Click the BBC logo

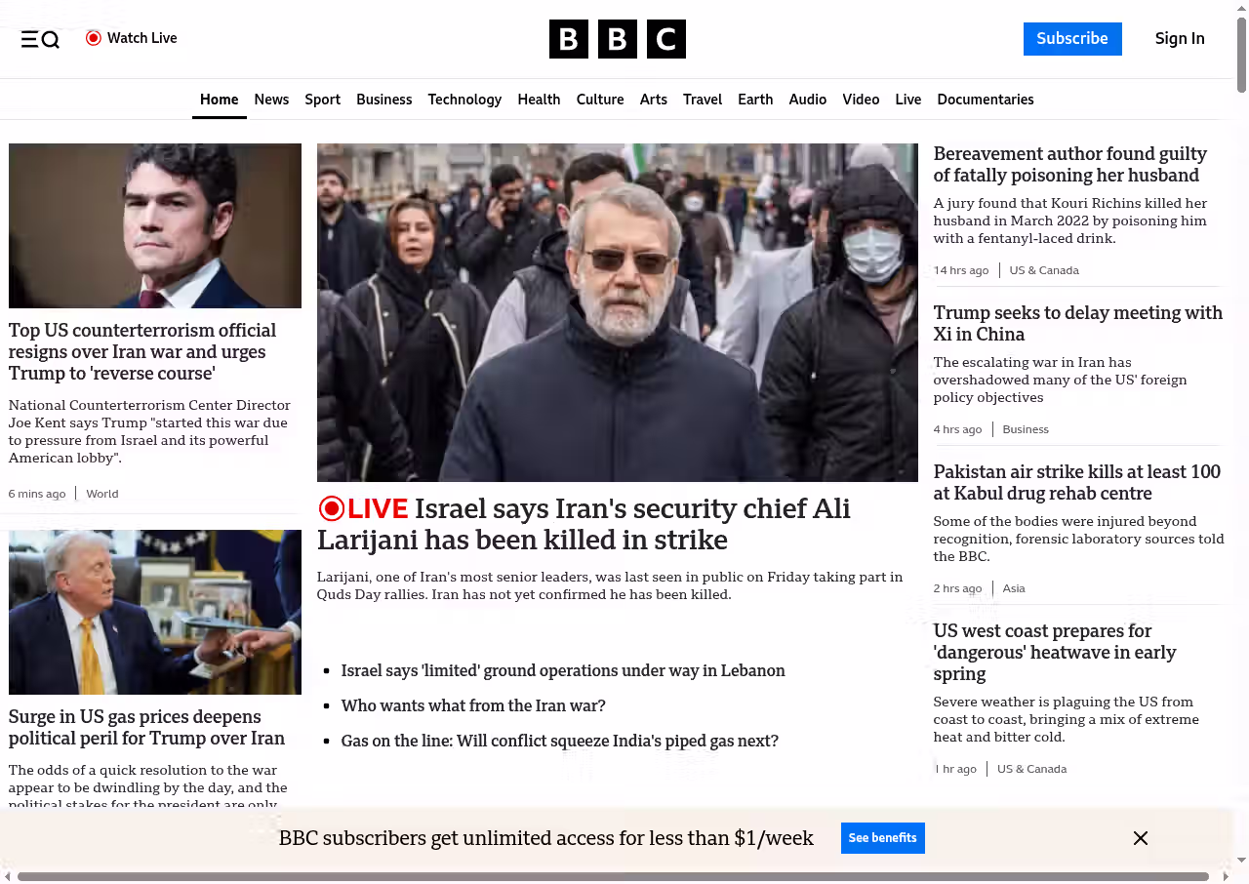click(617, 39)
